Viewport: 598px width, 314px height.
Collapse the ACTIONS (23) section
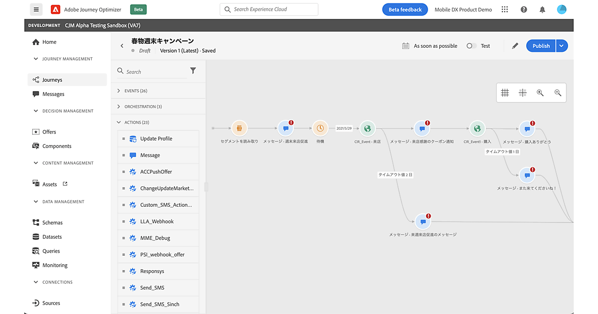coord(119,122)
